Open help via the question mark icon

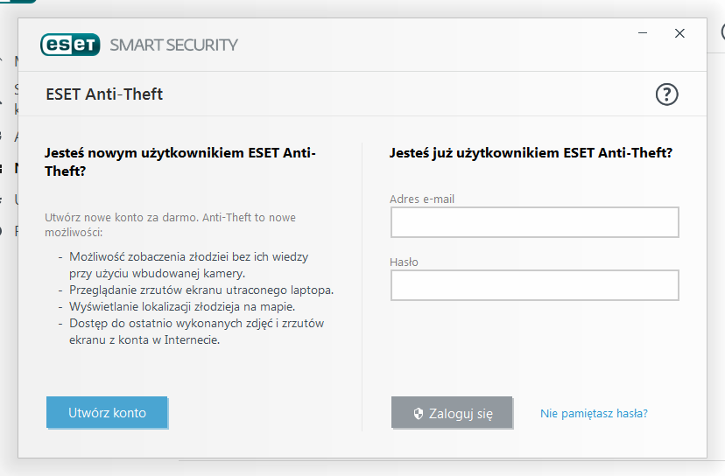coord(666,94)
